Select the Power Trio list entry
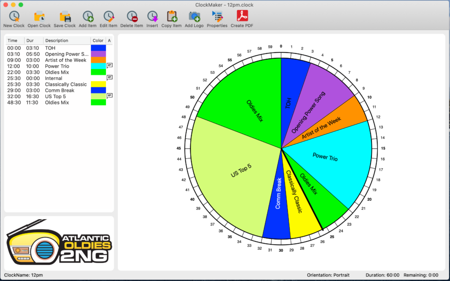Viewport: 450px width, 281px height. tap(59, 66)
